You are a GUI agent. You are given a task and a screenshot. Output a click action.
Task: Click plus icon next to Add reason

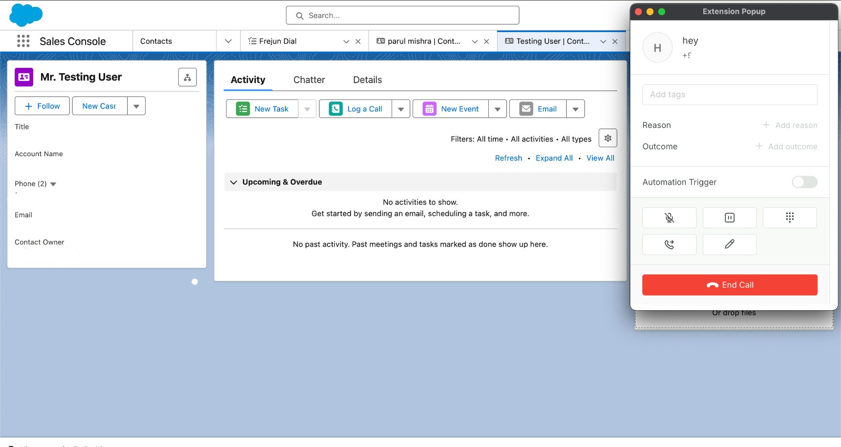766,125
